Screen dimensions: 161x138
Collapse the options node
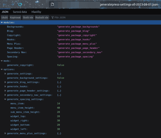2,69
